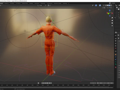Image resolution: width=120 pixels, height=90 pixels.
Task: Jump to the last frame
Action: pyautogui.click(x=51, y=83)
